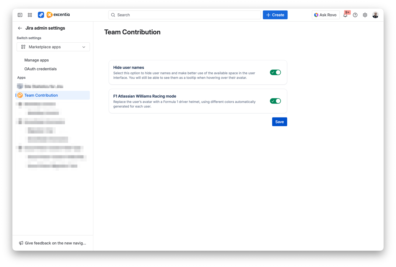Click the Team Contribution app icon
Screen dimensions: 396x267
click(20, 95)
